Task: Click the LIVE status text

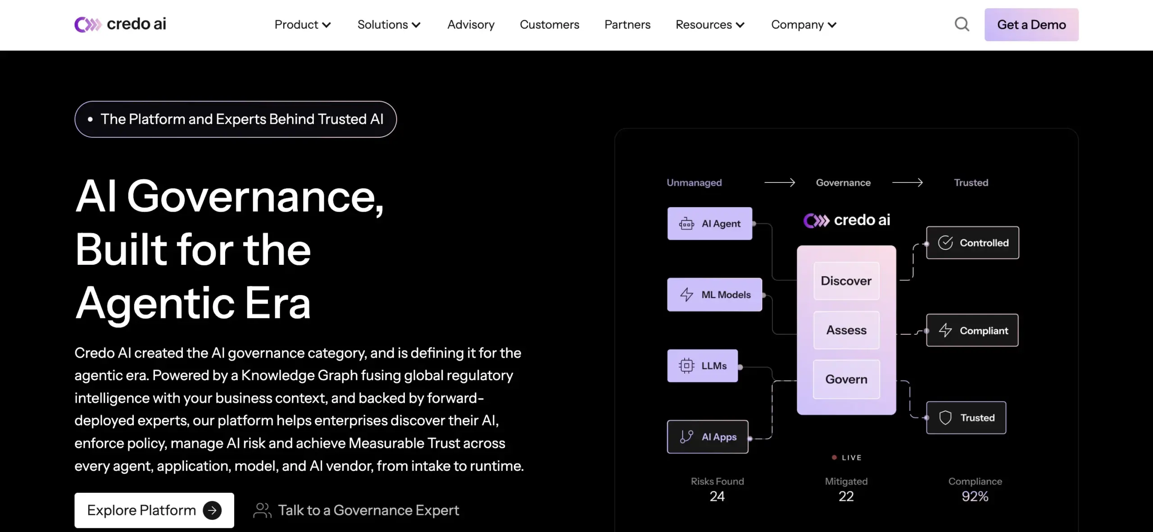Action: (x=851, y=457)
